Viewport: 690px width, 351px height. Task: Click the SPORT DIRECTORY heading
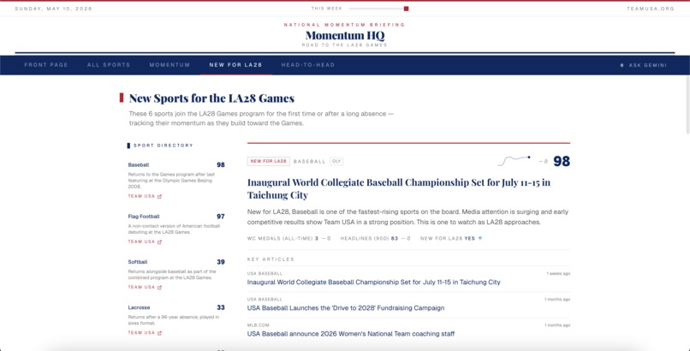pyautogui.click(x=164, y=146)
